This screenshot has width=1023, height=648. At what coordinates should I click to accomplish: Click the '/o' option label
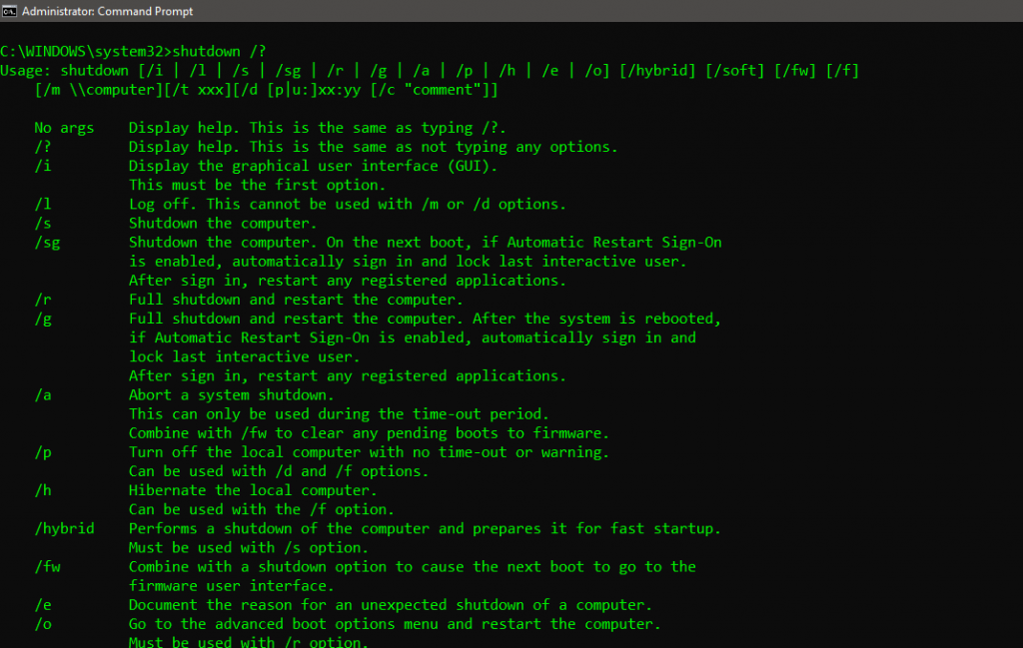[x=42, y=624]
